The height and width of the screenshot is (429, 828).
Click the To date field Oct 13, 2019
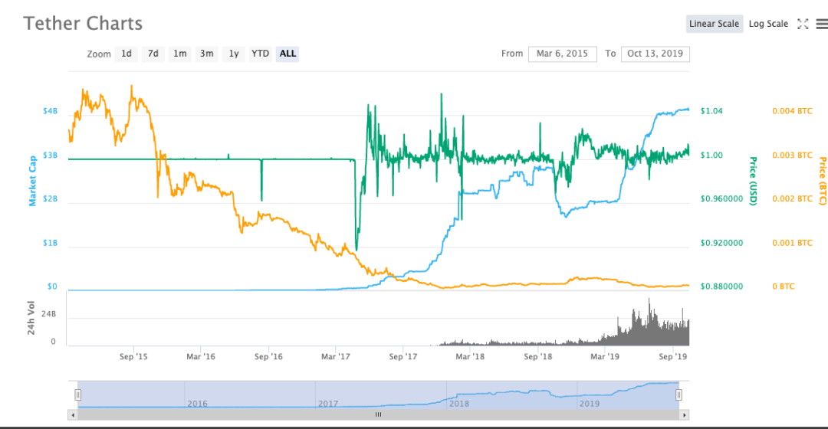point(655,54)
